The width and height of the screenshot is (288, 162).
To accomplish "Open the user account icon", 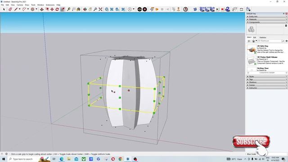I will click(x=130, y=9).
